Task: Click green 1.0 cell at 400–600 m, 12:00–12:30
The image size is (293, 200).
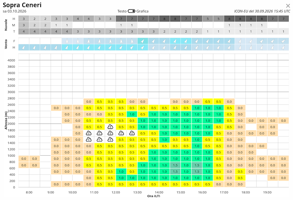Action: tap(121, 171)
